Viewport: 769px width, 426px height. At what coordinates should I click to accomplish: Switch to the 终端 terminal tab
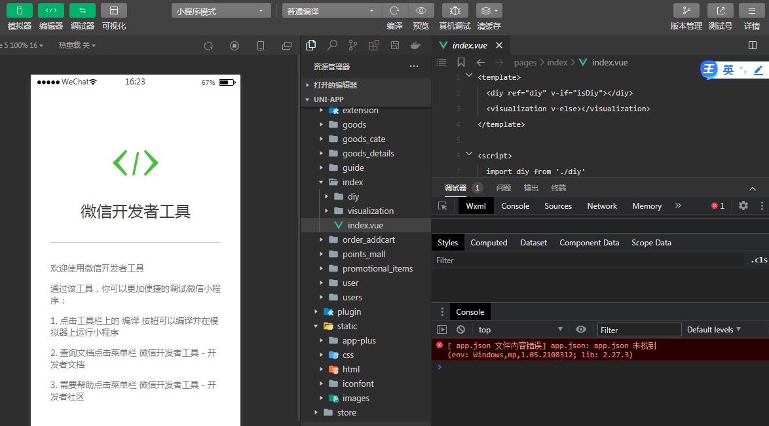pyautogui.click(x=559, y=188)
